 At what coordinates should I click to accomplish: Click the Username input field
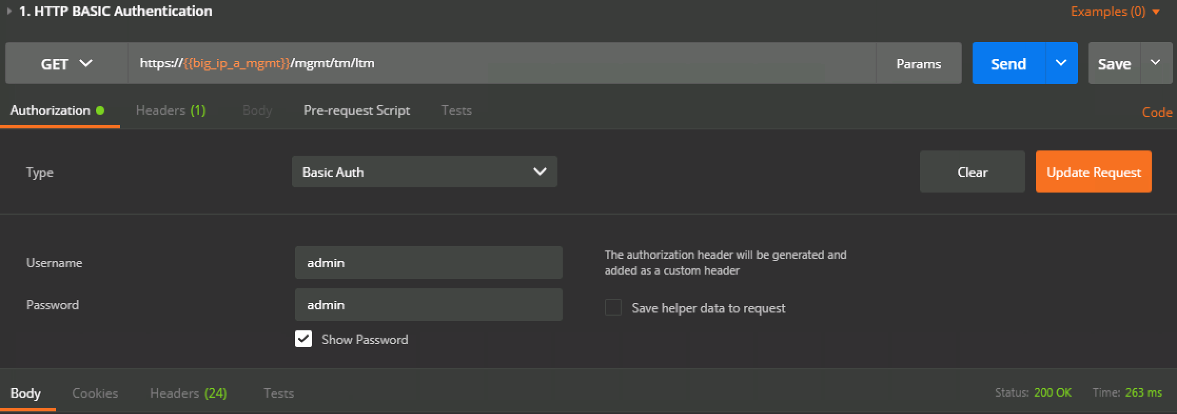428,262
